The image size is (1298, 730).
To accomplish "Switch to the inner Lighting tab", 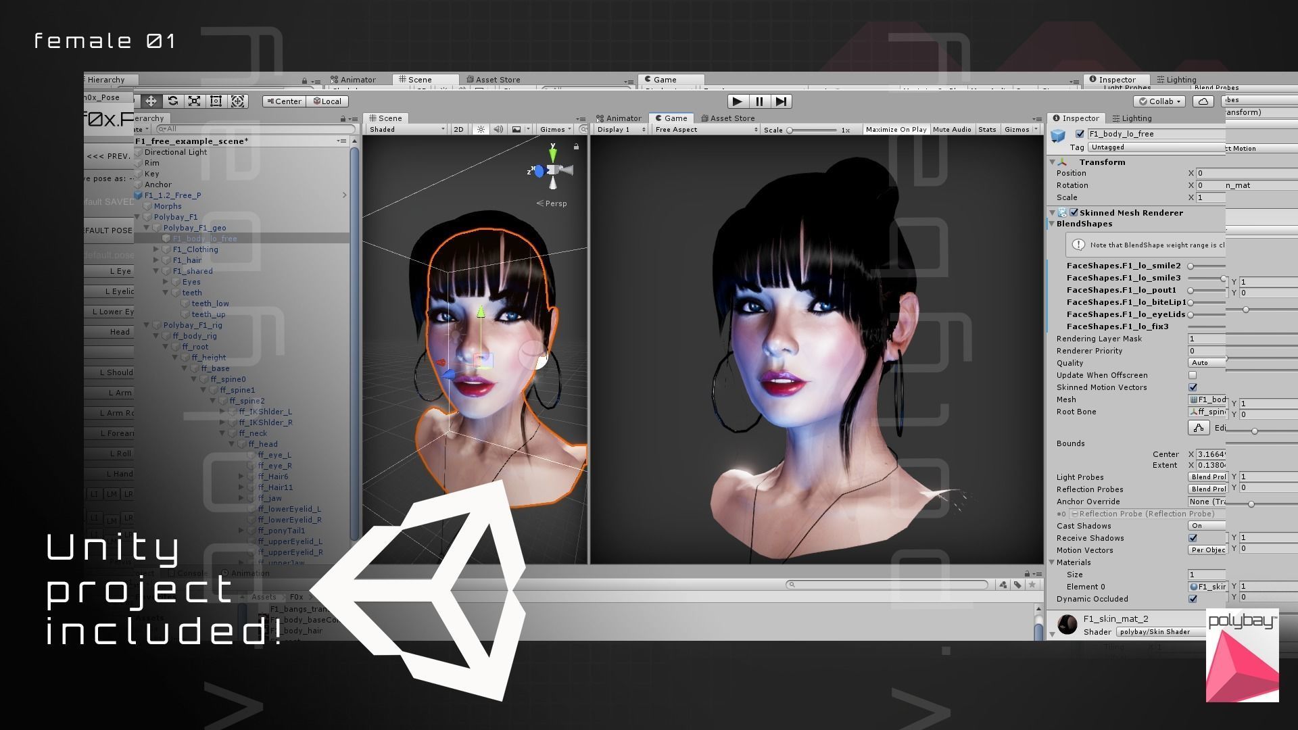I will 1132,118.
